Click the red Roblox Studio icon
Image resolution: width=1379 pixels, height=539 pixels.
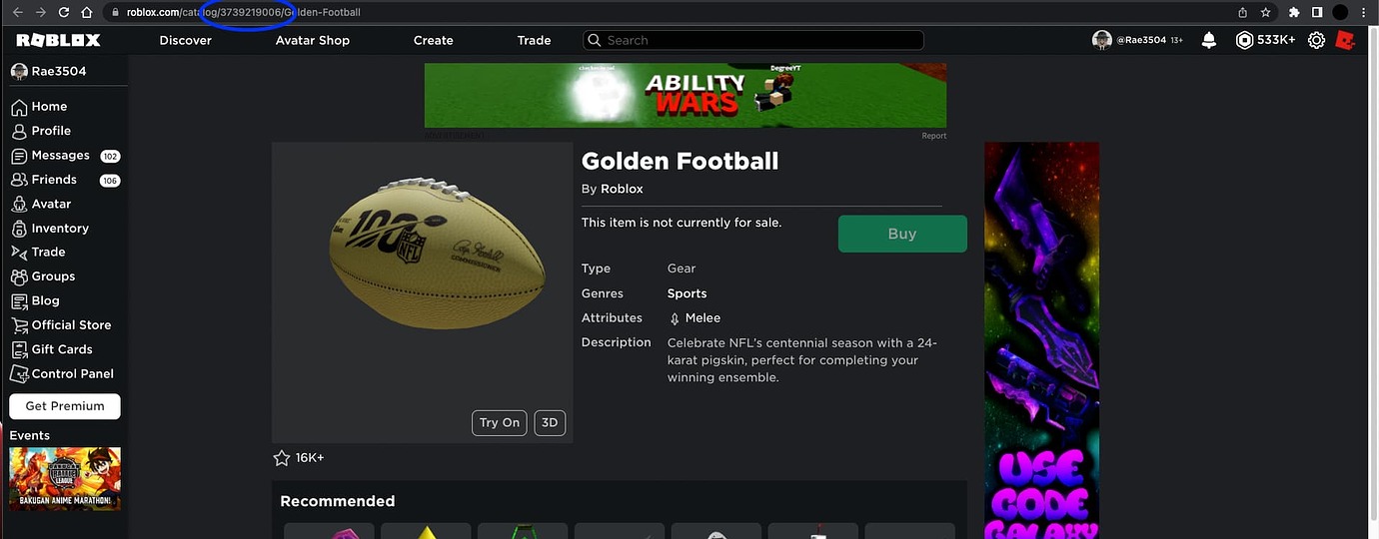1345,40
